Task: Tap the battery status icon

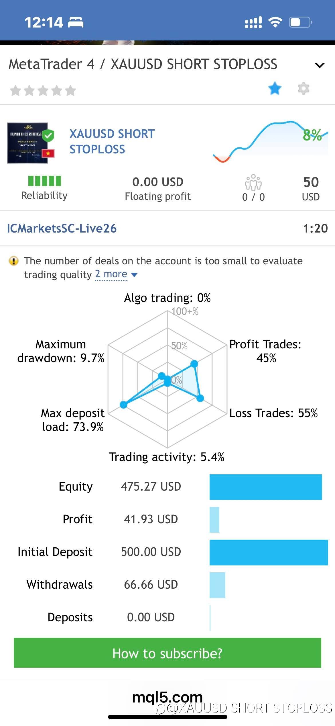Action: pos(300,22)
